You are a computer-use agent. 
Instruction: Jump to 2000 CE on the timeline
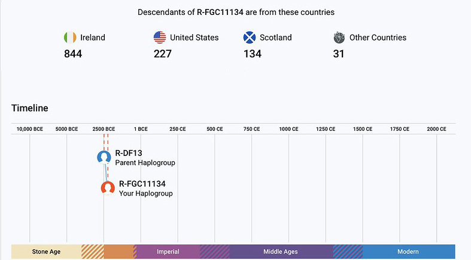[x=436, y=129]
